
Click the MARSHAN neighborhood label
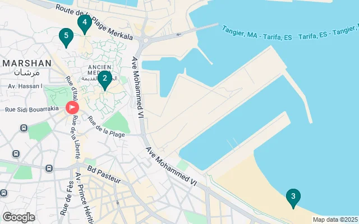27,63
